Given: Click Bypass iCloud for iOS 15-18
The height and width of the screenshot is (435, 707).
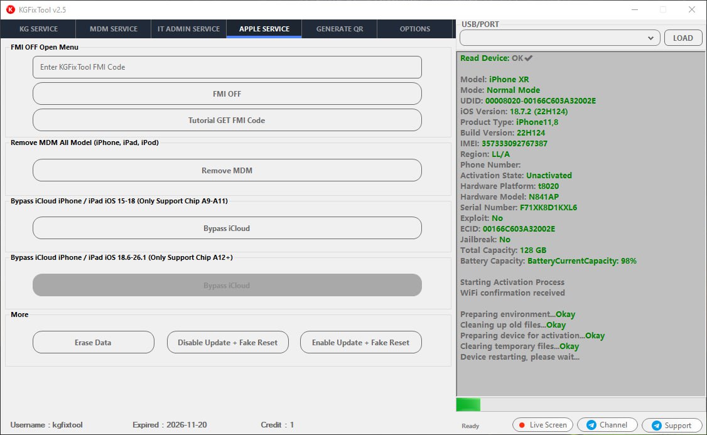Looking at the screenshot, I should (x=227, y=228).
